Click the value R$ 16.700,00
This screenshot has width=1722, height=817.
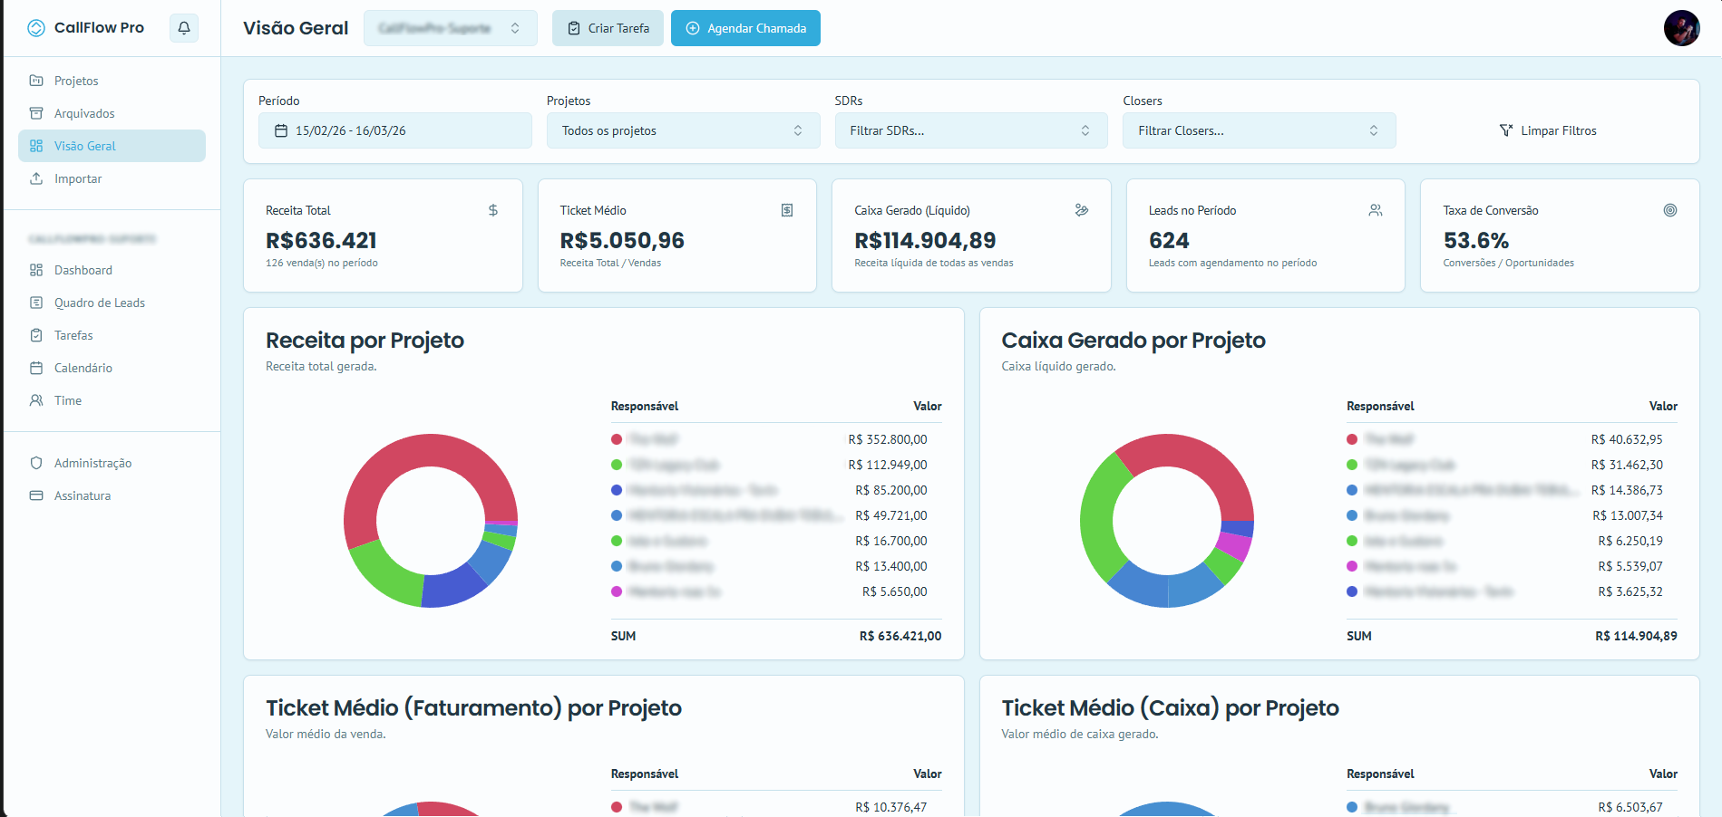pos(891,541)
